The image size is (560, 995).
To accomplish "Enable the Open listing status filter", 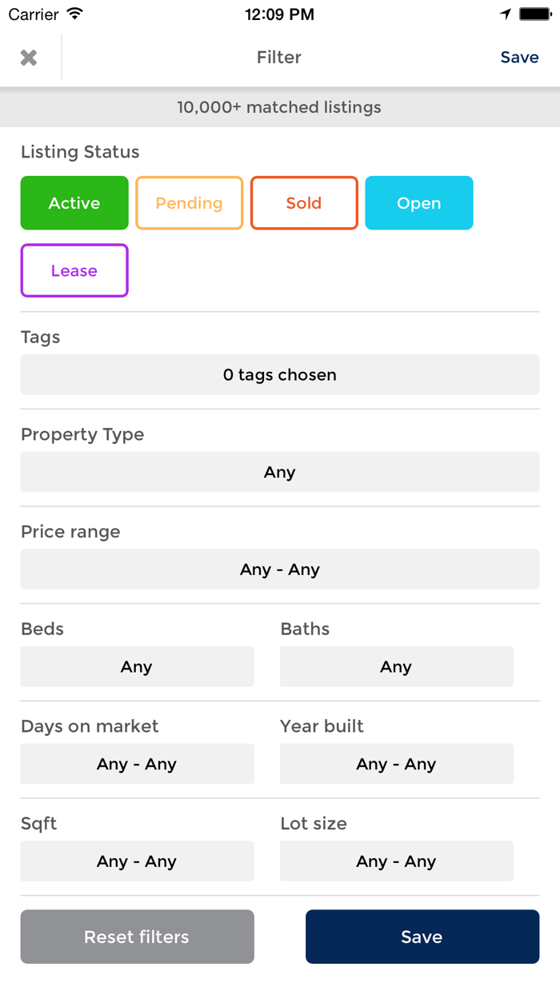I will click(418, 202).
